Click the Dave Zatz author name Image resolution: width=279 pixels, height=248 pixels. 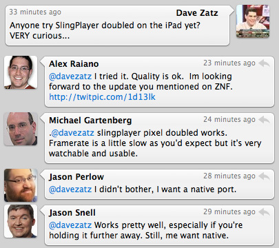click(197, 13)
